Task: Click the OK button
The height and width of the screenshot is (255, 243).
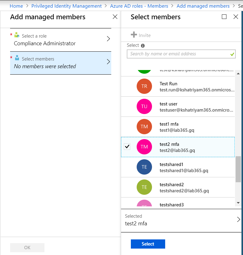Action: point(27,248)
